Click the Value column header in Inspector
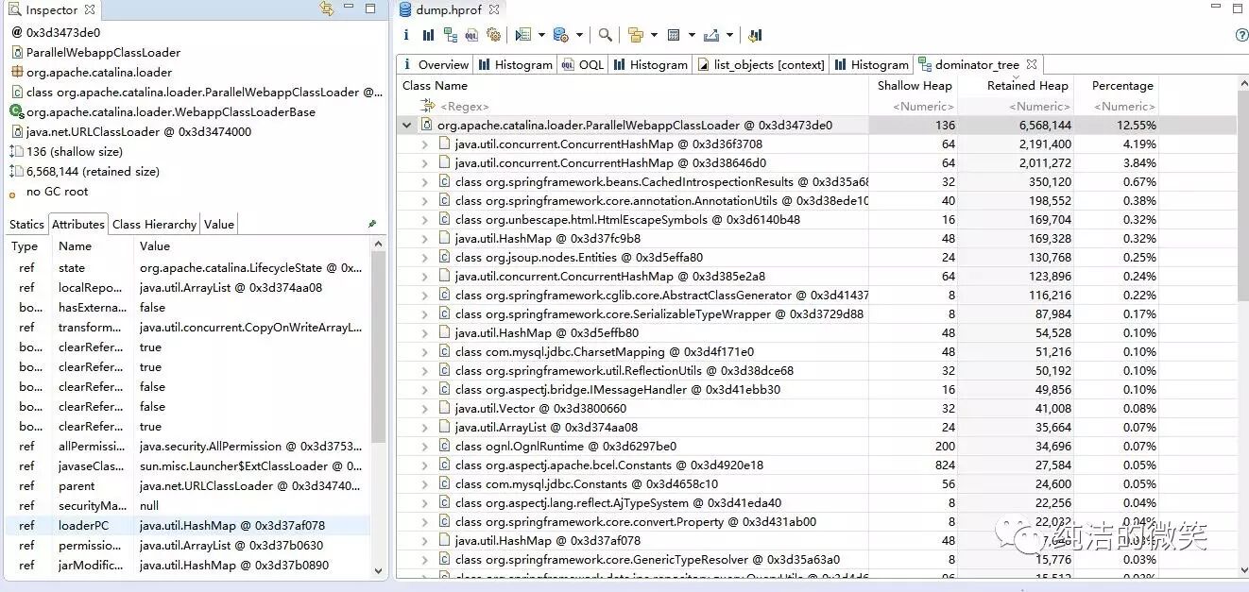1249x592 pixels. point(250,245)
